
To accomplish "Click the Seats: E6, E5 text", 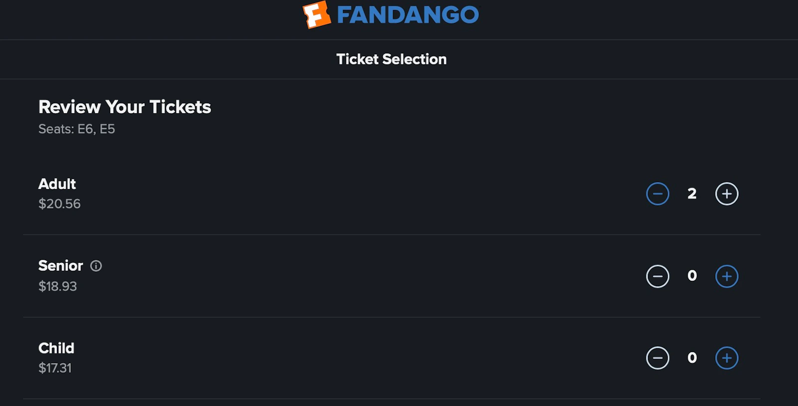I will (77, 129).
